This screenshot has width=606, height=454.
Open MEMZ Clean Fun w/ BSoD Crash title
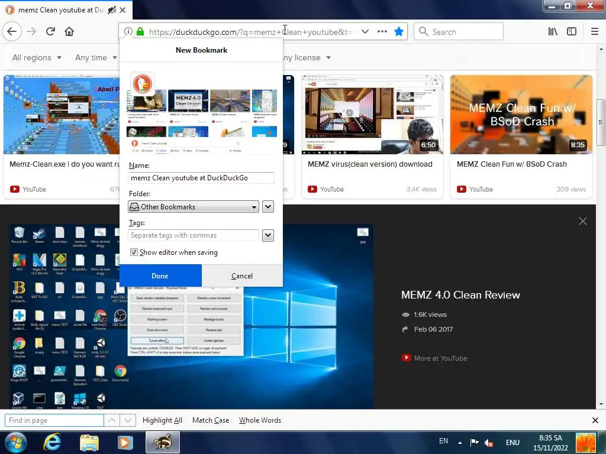pyautogui.click(x=512, y=164)
